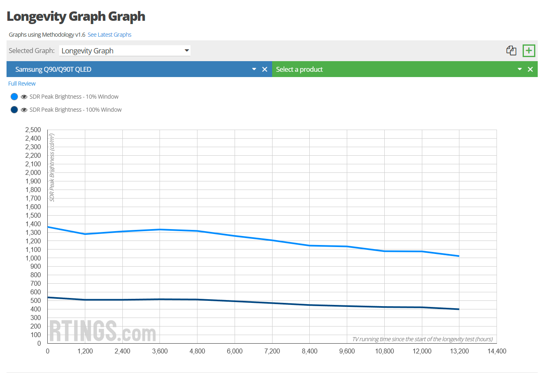Click the 1,200 hours x-axis label
This screenshot has height=373, width=541.
85,351
